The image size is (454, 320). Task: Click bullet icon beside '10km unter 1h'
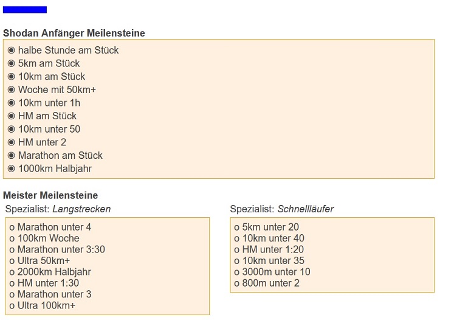[x=11, y=103]
